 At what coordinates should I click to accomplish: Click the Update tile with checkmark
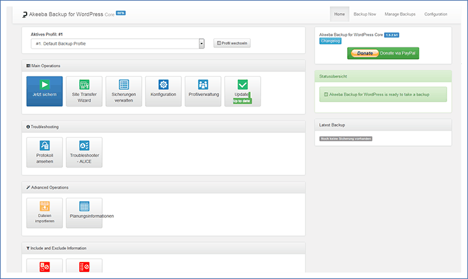point(242,91)
